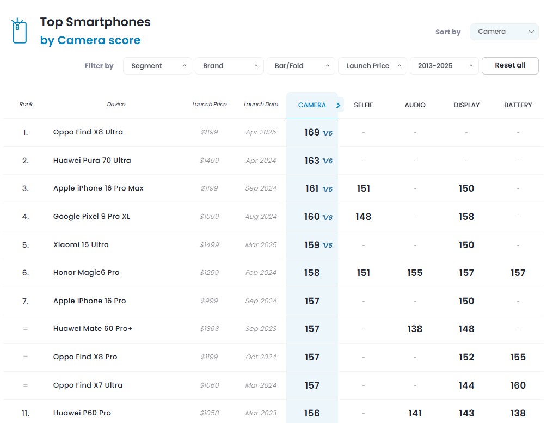
Task: Click camera score 163 for Huawei Pura 70 Ultra
Action: click(x=311, y=161)
